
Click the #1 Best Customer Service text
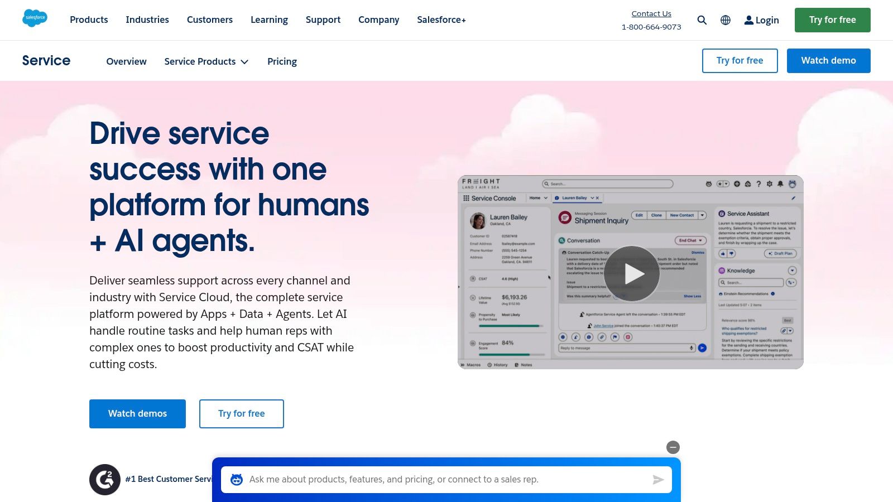pos(169,479)
